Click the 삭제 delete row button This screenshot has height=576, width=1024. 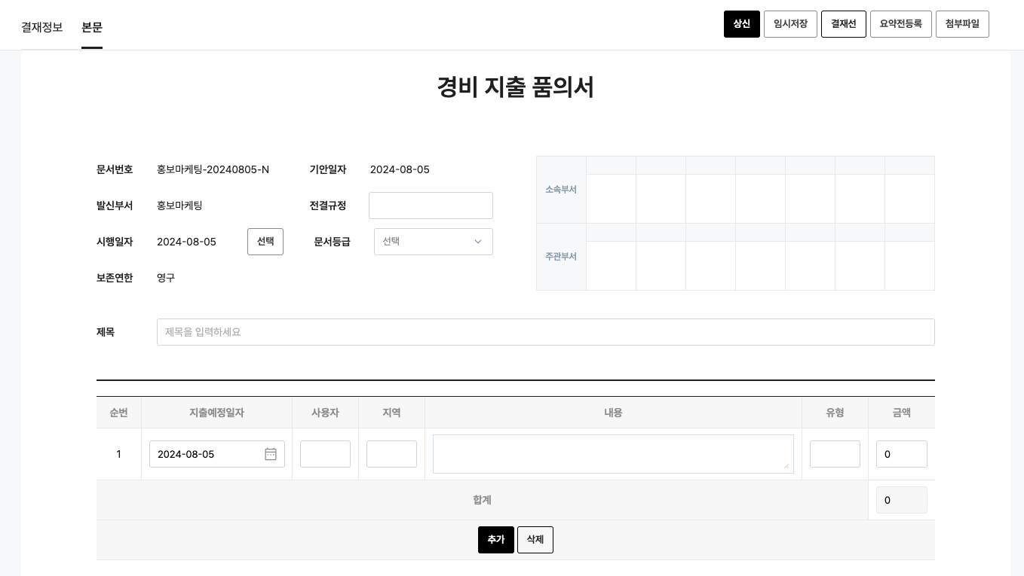click(535, 540)
